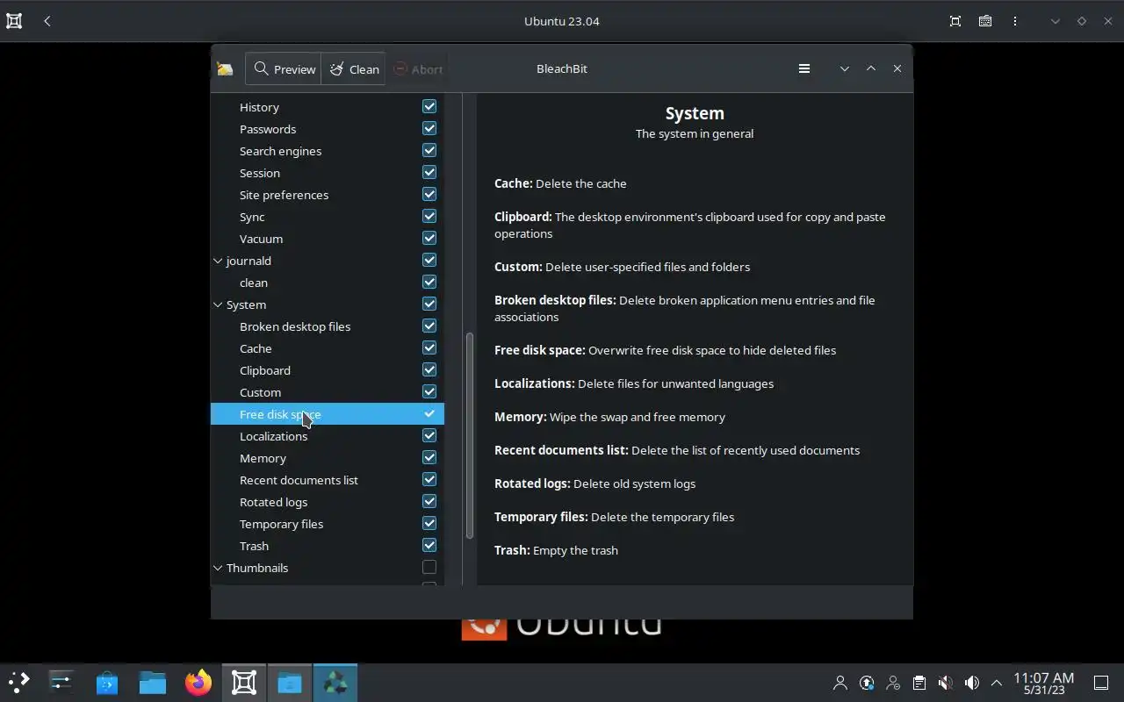Click the muted audio tray icon
The width and height of the screenshot is (1124, 702).
pyautogui.click(x=945, y=683)
